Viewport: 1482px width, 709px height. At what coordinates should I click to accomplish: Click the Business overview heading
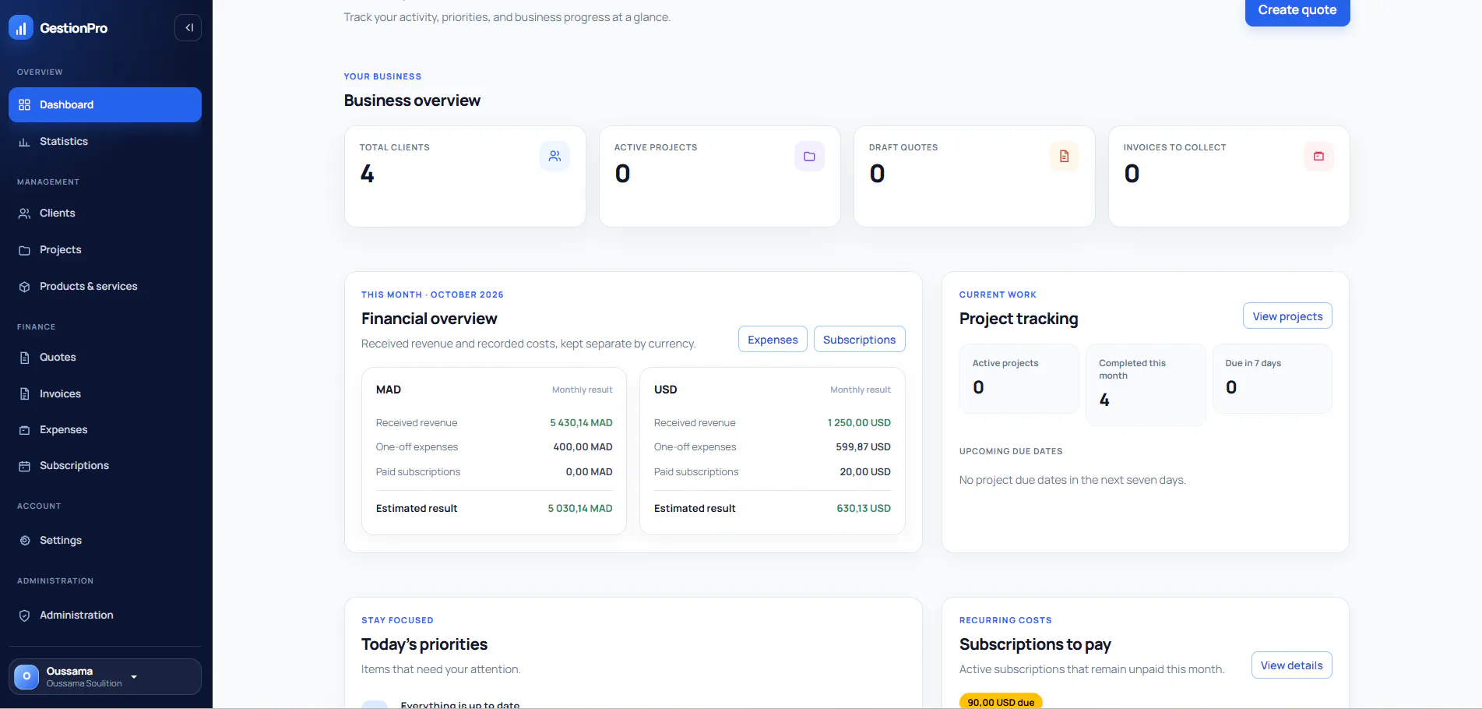click(412, 101)
